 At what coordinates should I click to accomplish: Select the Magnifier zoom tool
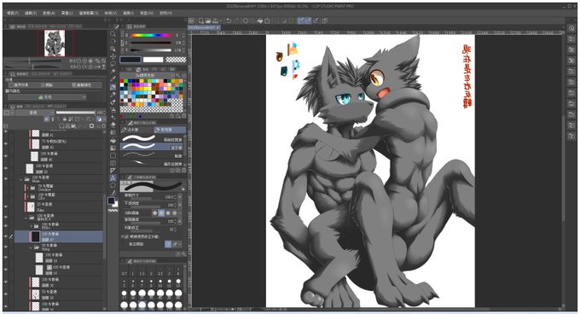click(x=113, y=33)
